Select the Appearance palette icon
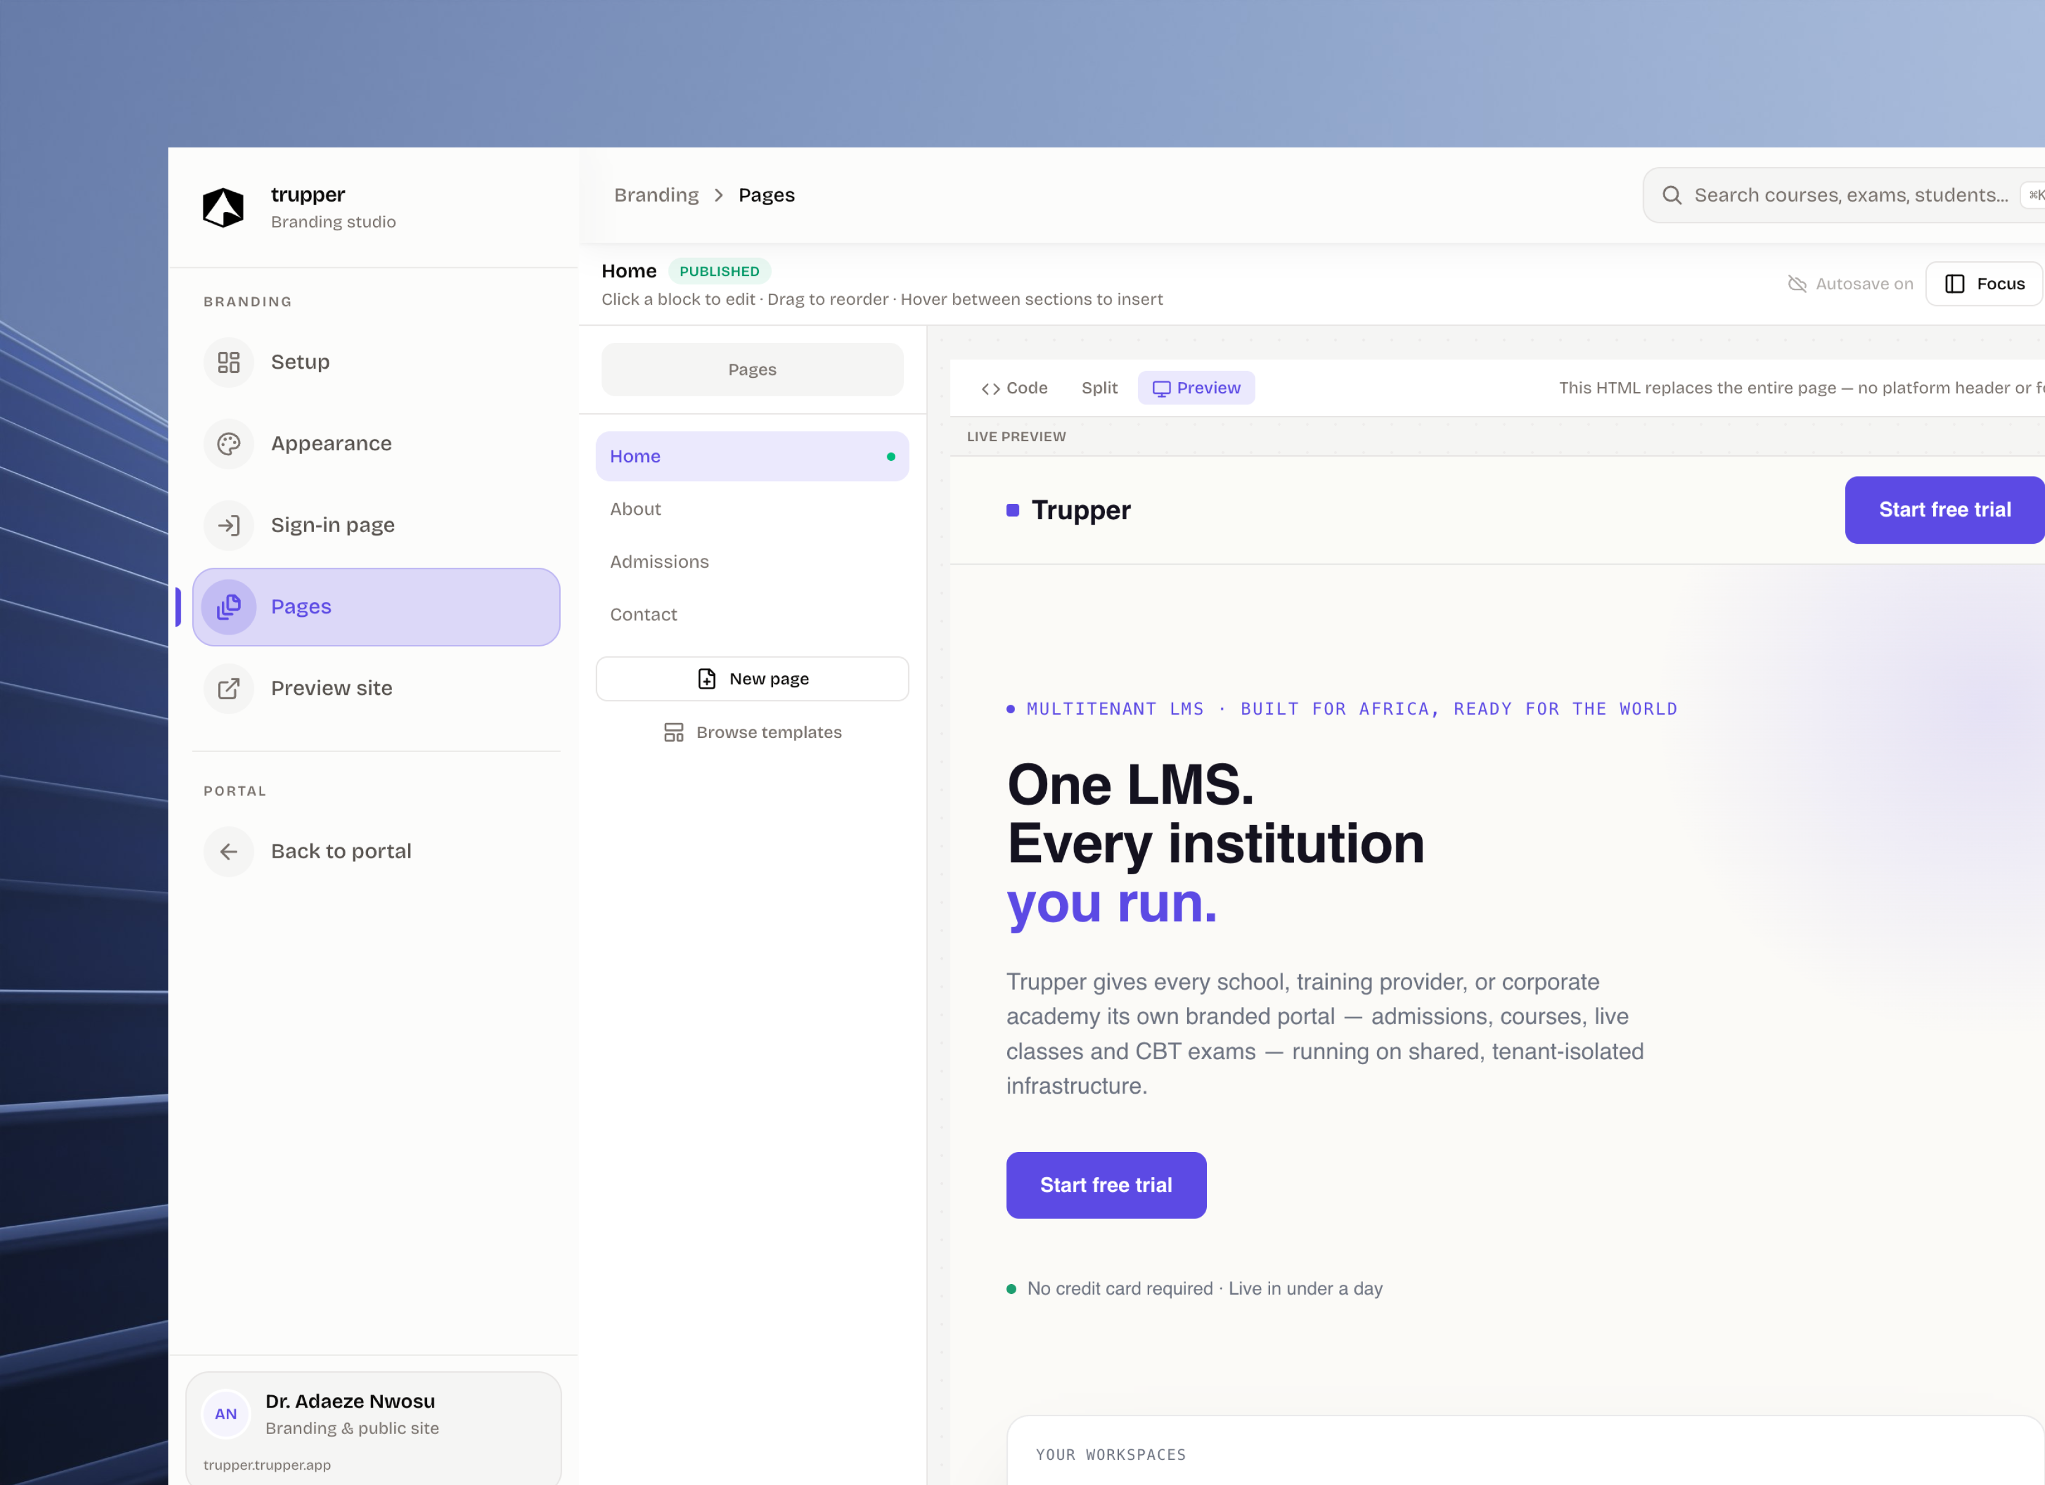The width and height of the screenshot is (2045, 1485). [229, 444]
